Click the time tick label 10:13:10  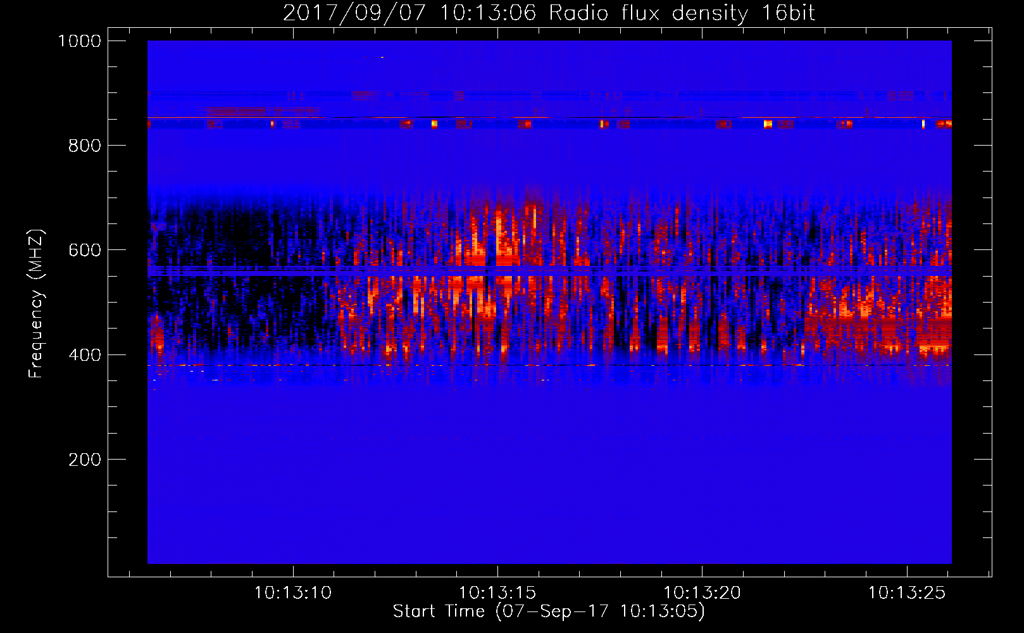292,593
